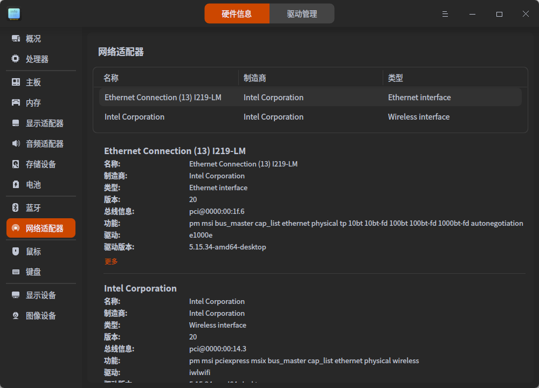539x388 pixels.
Task: Select the Processor (处理器) chip icon
Action: tap(16, 59)
